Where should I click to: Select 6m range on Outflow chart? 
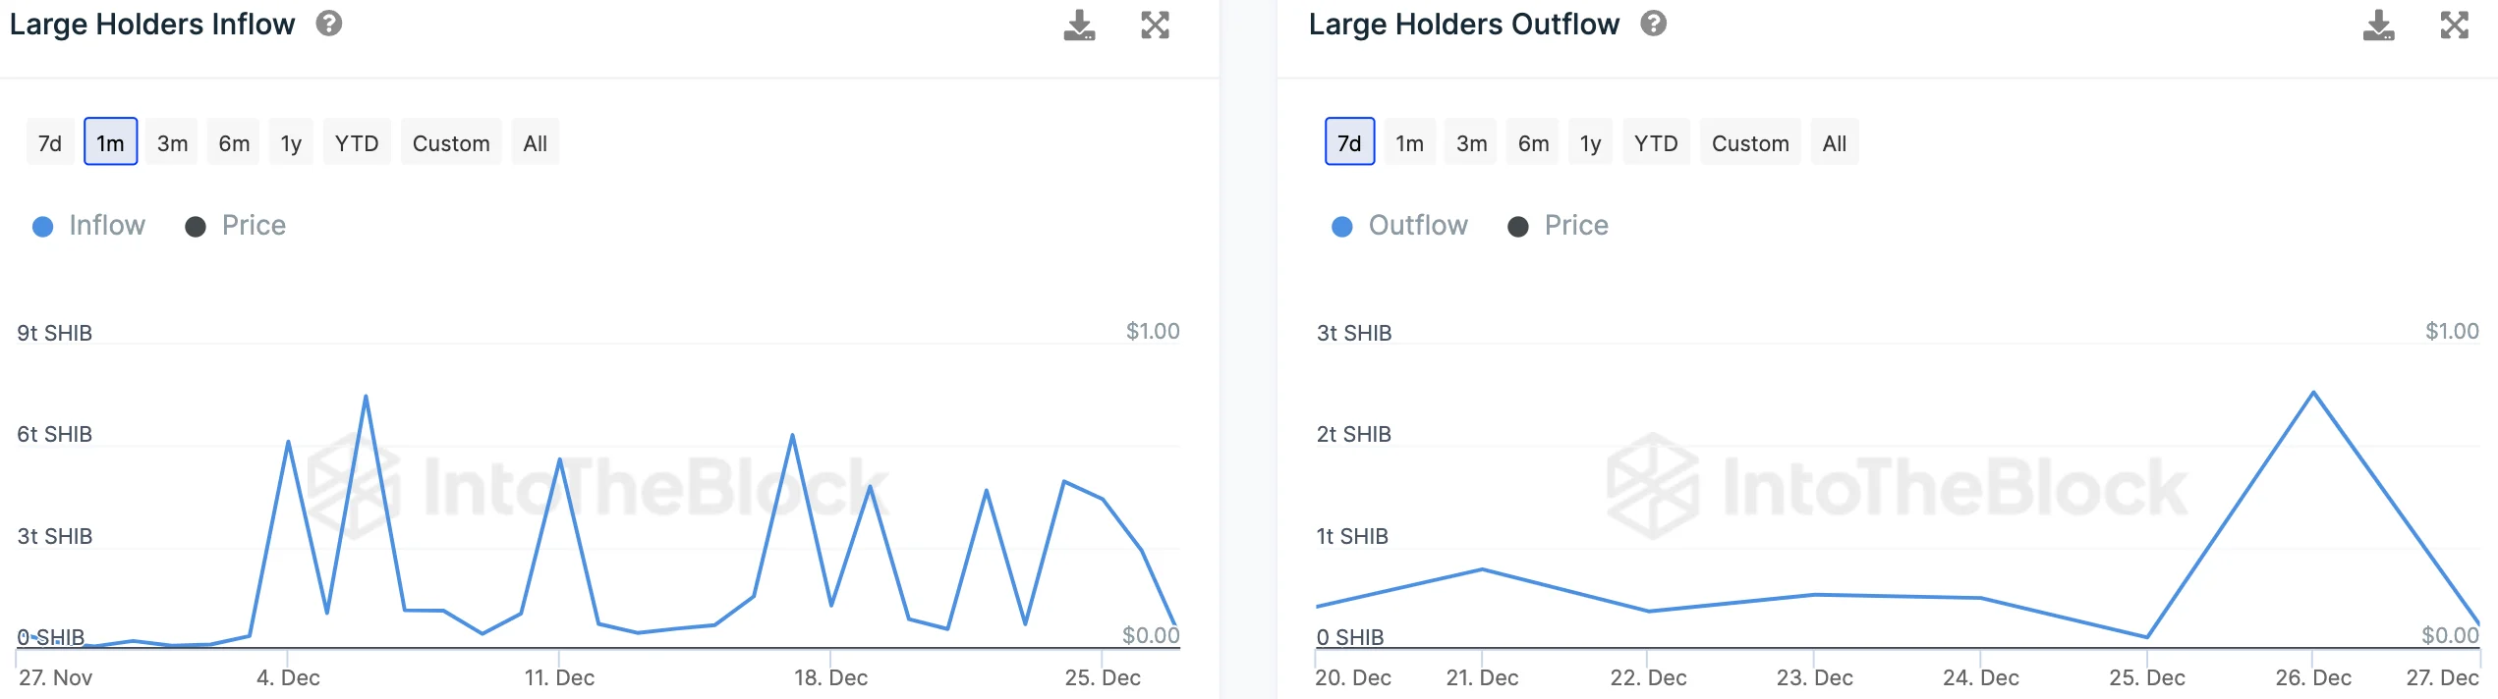pos(1533,143)
